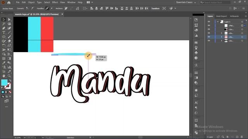Select the Eraser tool

(x=9, y=41)
